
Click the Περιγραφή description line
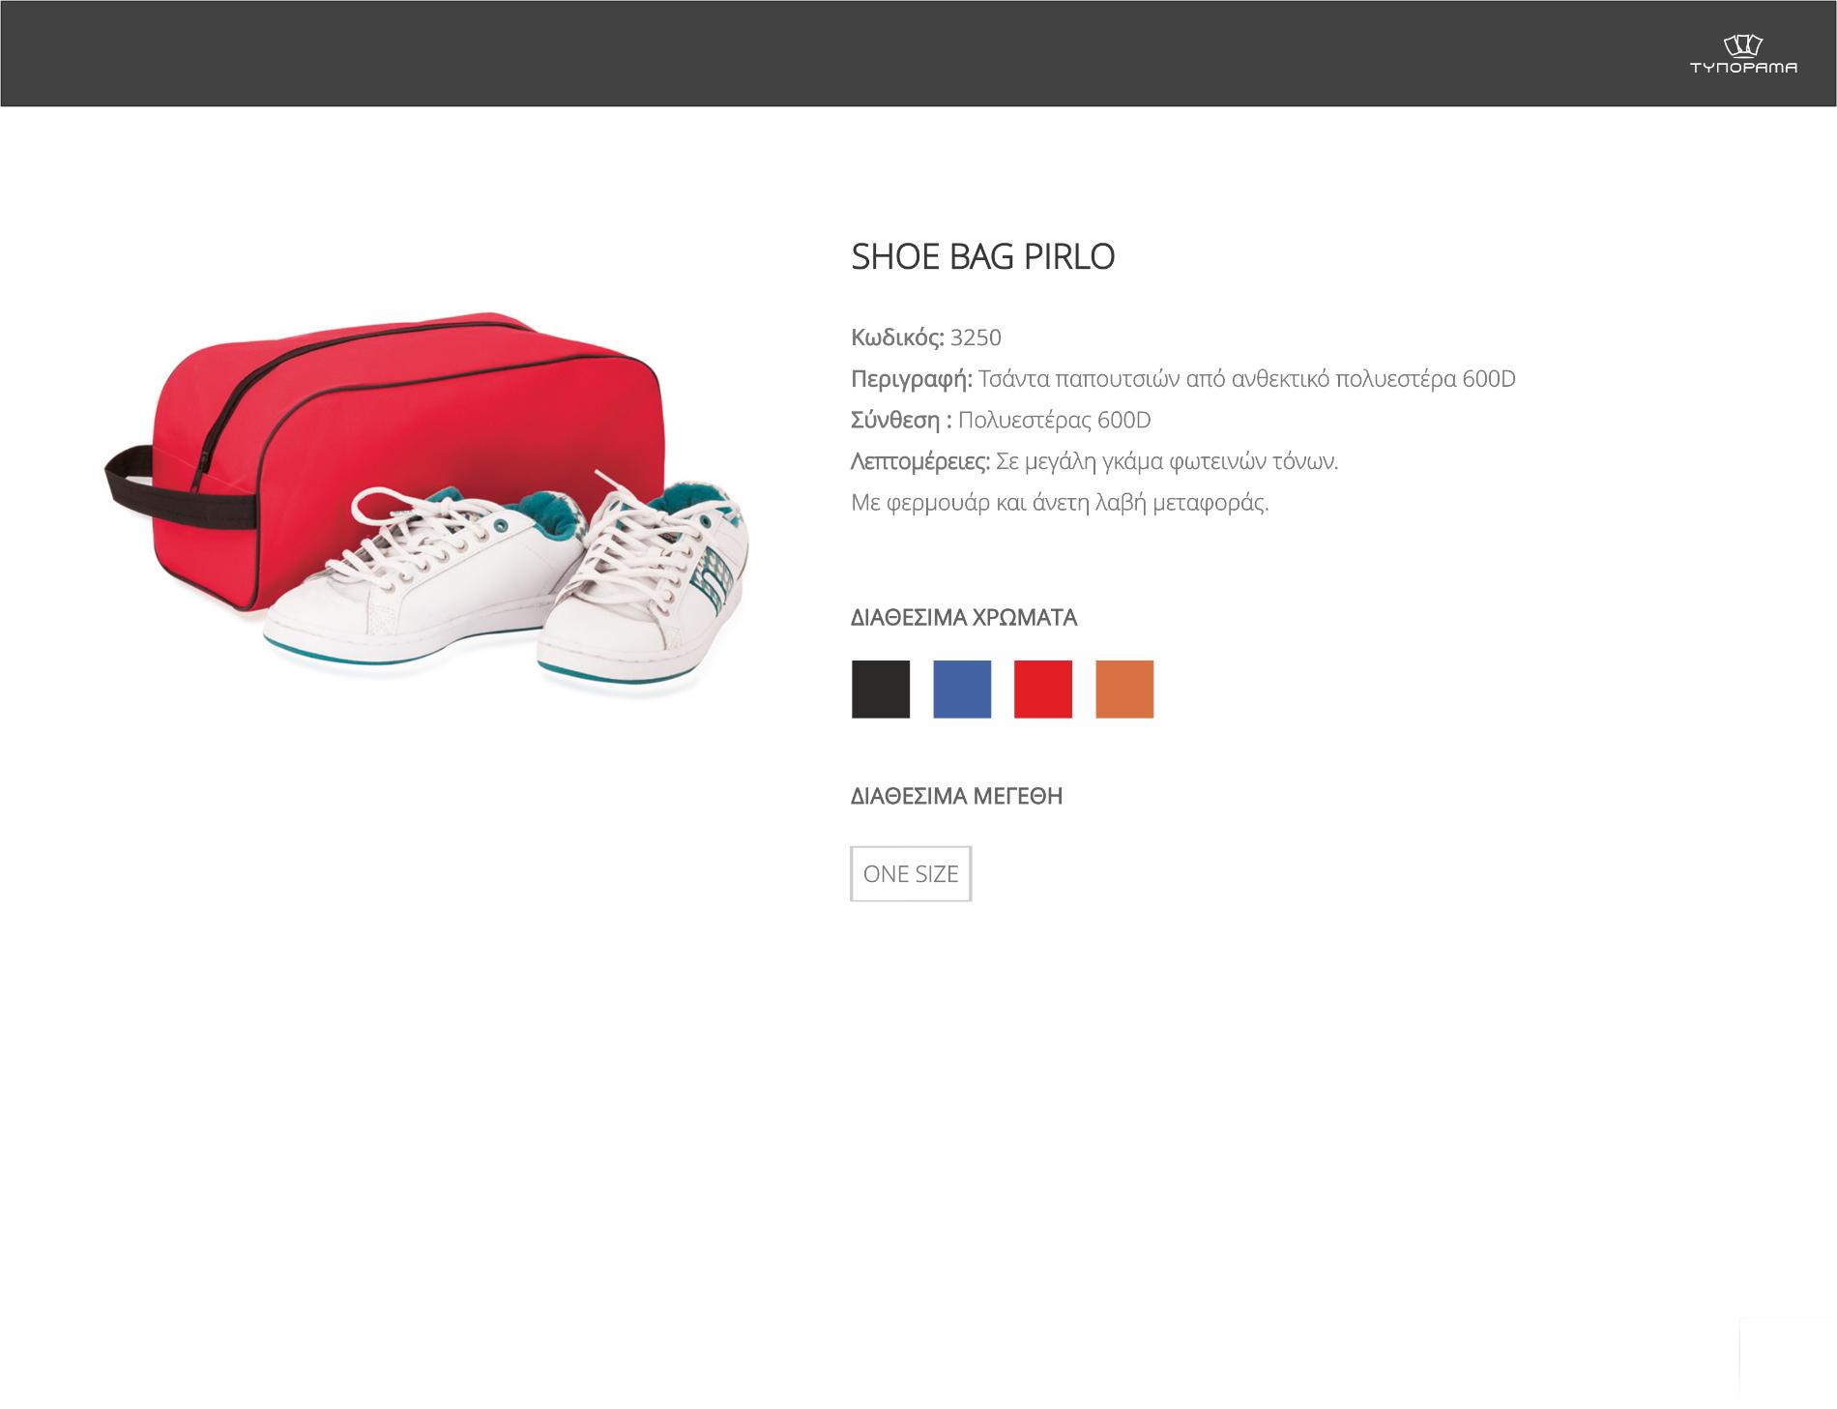pyautogui.click(x=1183, y=379)
